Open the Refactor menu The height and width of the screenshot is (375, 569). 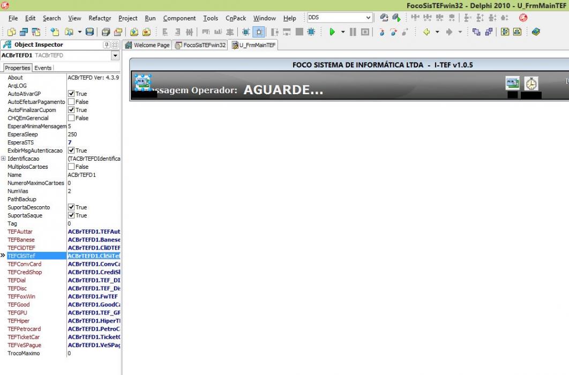click(100, 18)
